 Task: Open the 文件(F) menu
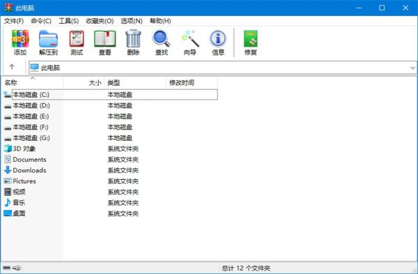pos(14,21)
